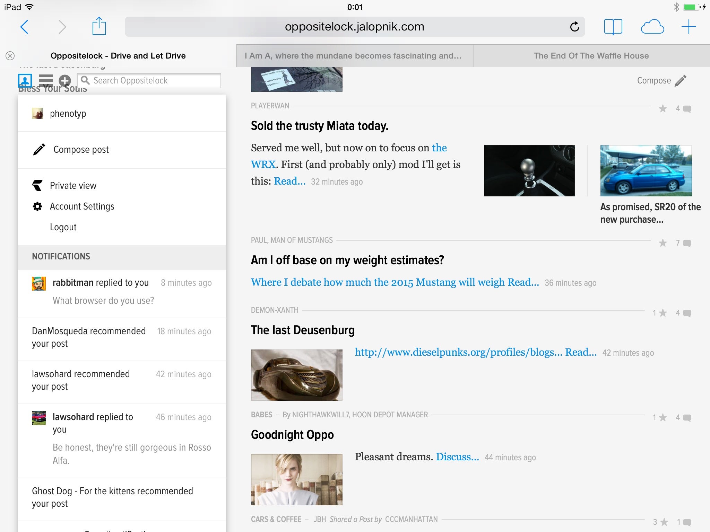Click the pencil icon next to Compose post
This screenshot has width=710, height=532.
(39, 149)
